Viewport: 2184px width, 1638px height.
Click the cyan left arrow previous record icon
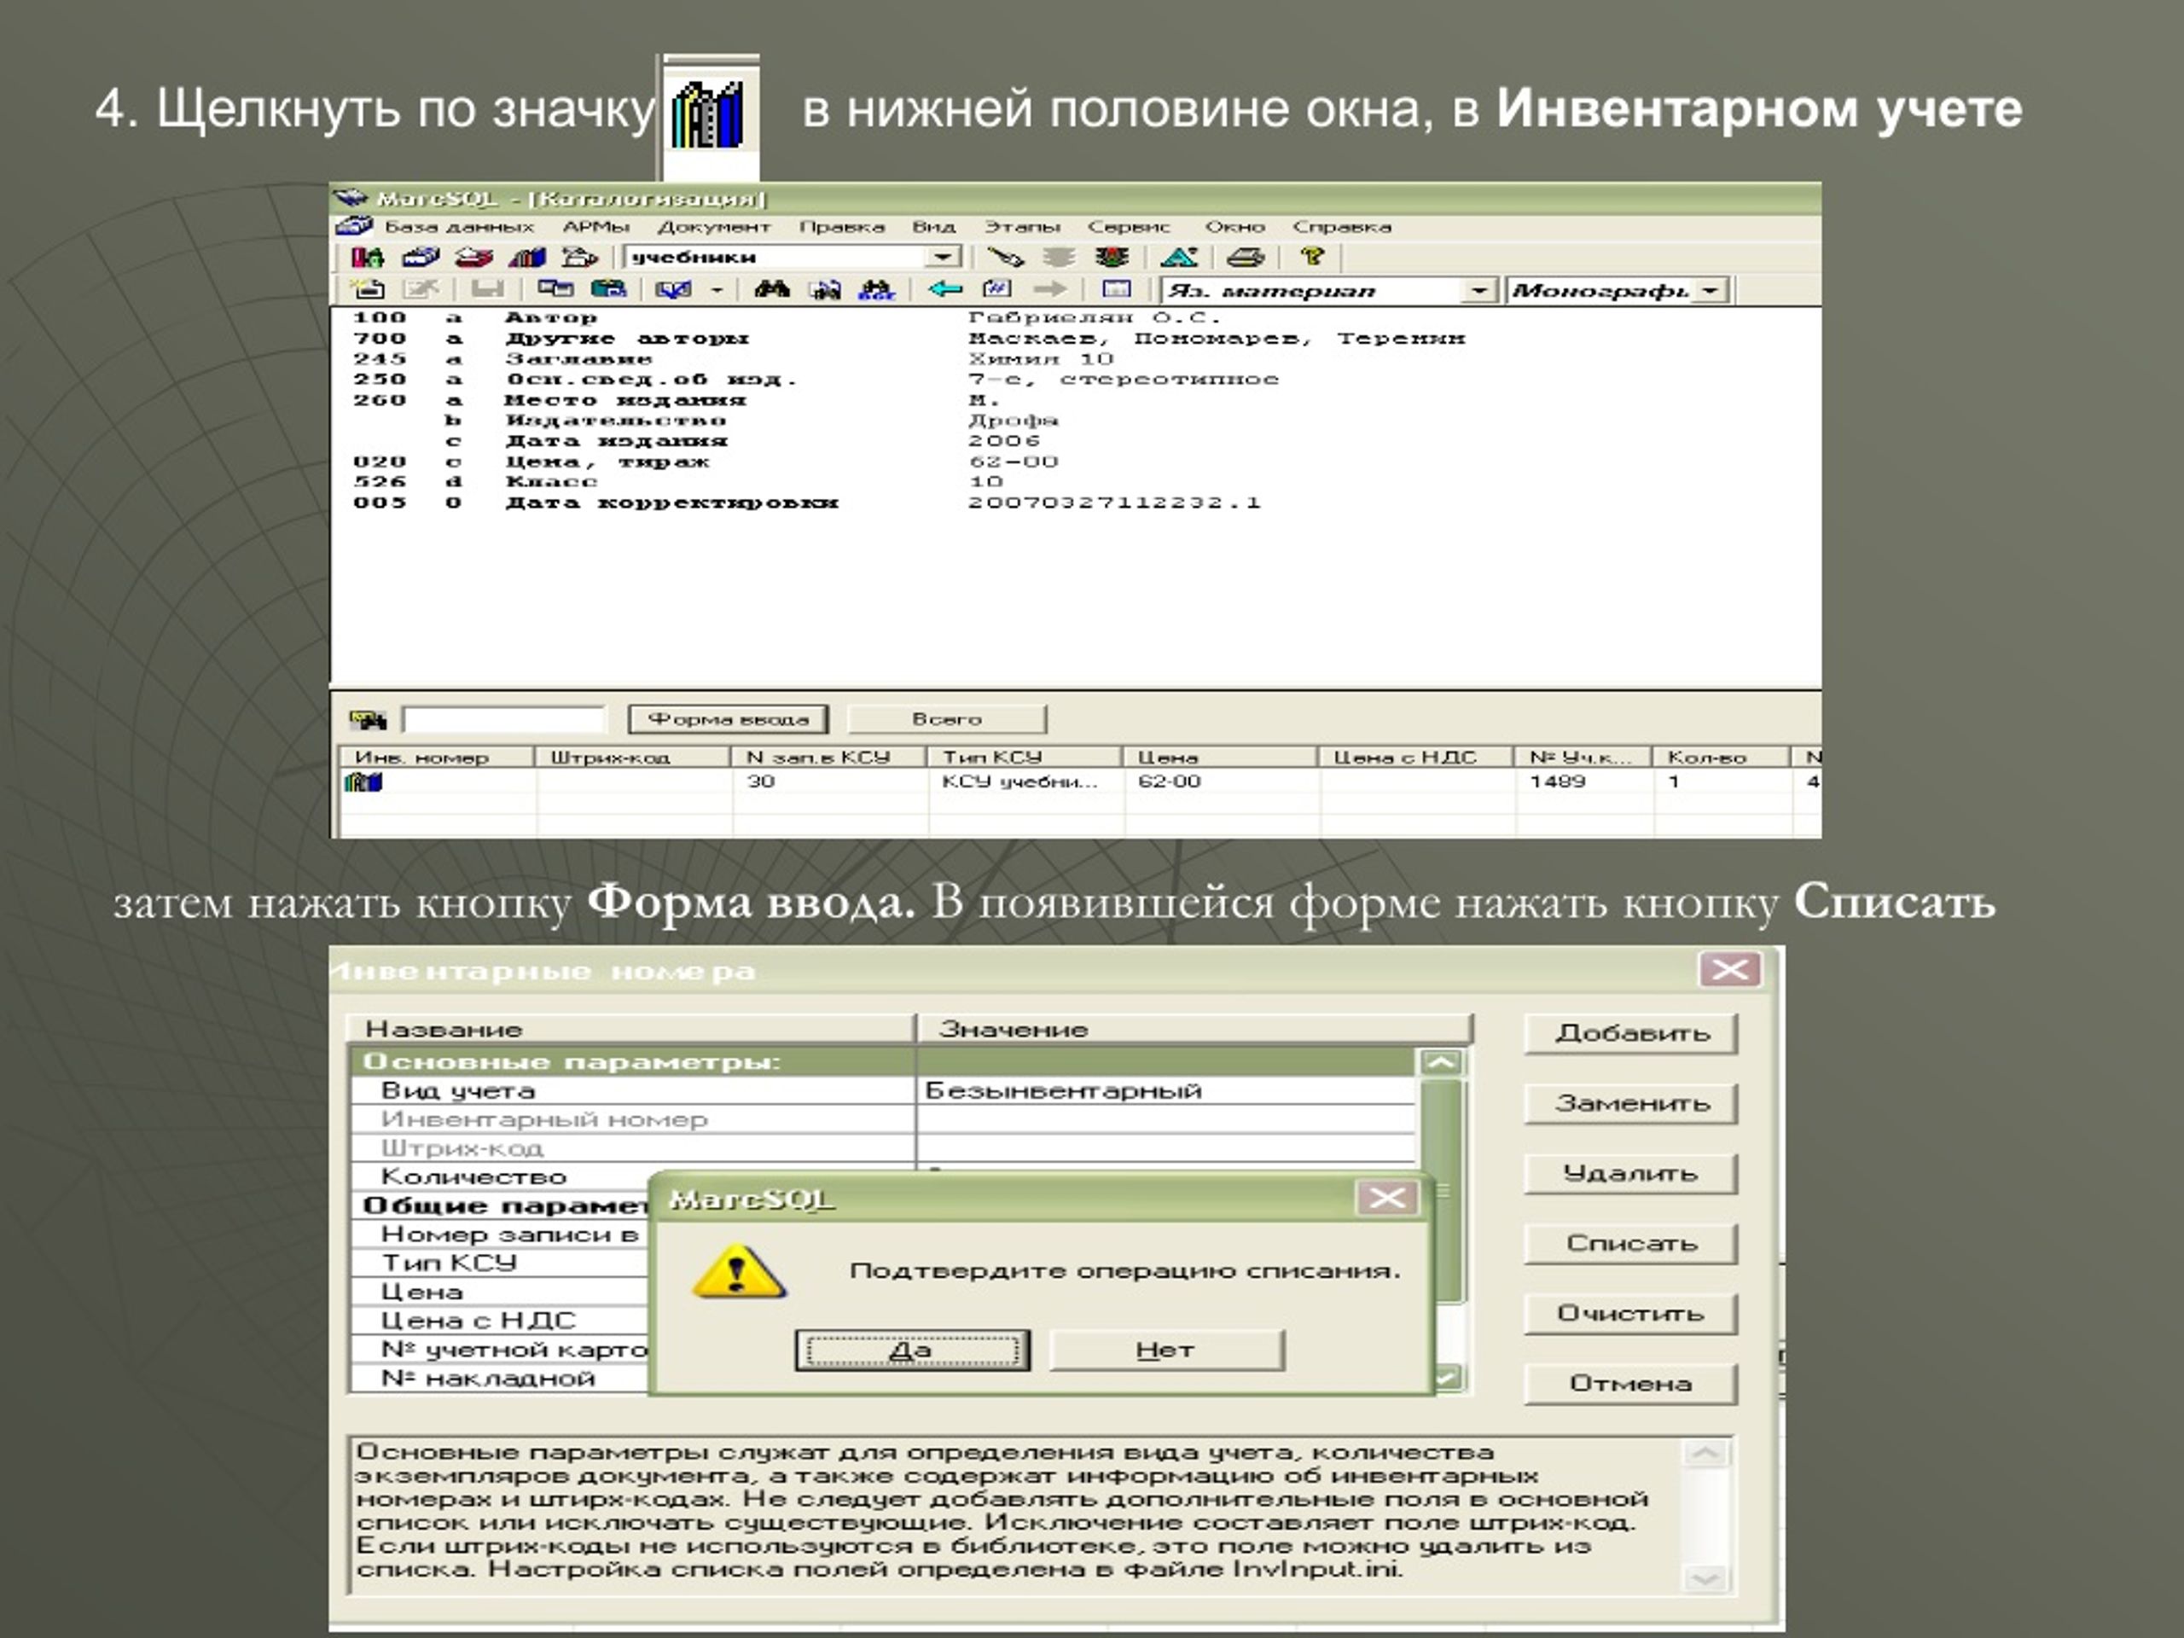(x=945, y=289)
